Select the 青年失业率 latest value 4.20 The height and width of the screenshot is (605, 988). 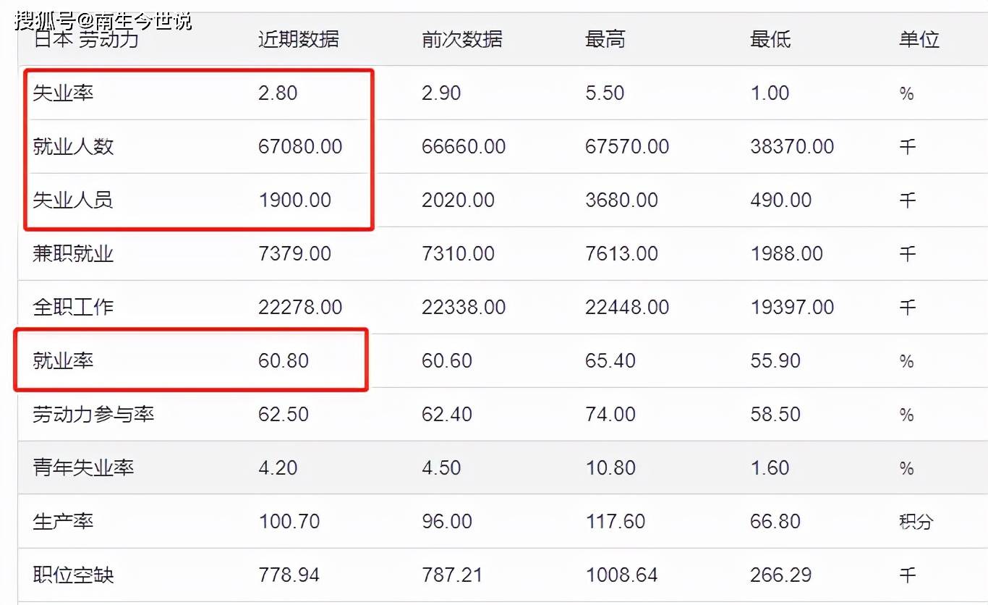pos(278,468)
